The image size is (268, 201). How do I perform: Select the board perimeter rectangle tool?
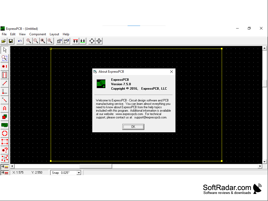5,142
